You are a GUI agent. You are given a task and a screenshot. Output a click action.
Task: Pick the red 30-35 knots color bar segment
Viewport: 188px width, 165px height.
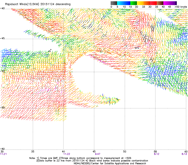click(153, 3)
